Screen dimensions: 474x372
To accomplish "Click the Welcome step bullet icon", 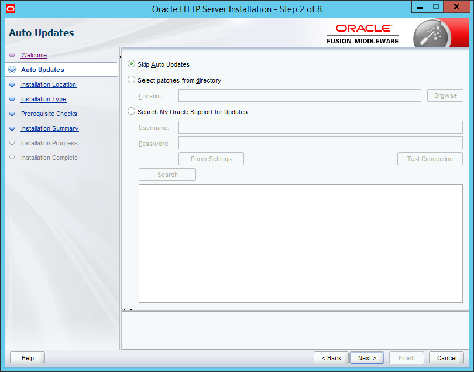I will coord(12,56).
